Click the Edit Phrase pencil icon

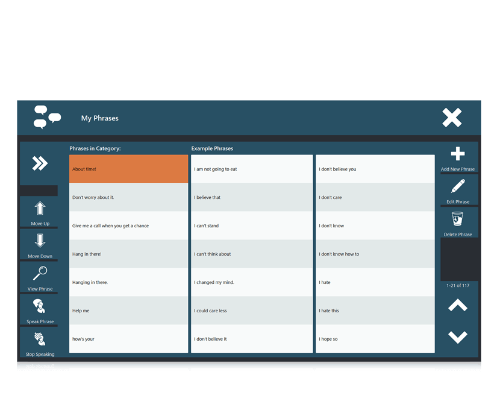458,186
